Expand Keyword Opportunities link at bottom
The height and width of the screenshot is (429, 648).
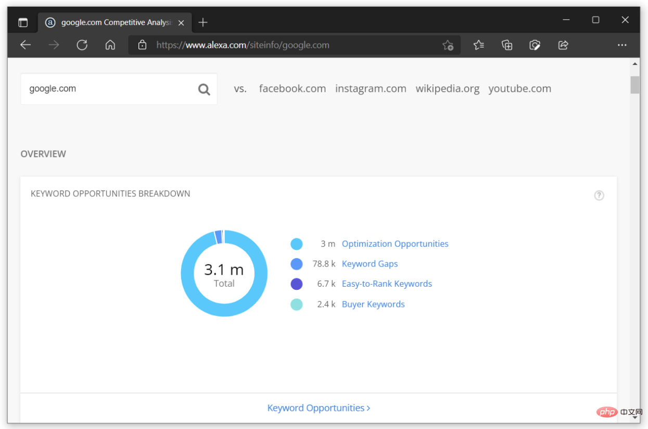319,408
